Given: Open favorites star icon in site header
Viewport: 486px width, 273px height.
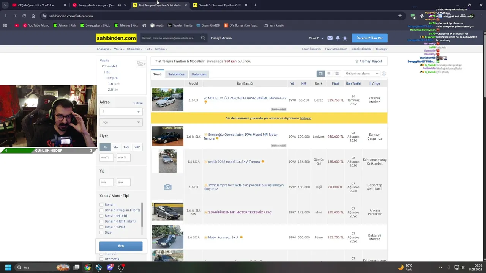Looking at the screenshot, I should [x=345, y=38].
